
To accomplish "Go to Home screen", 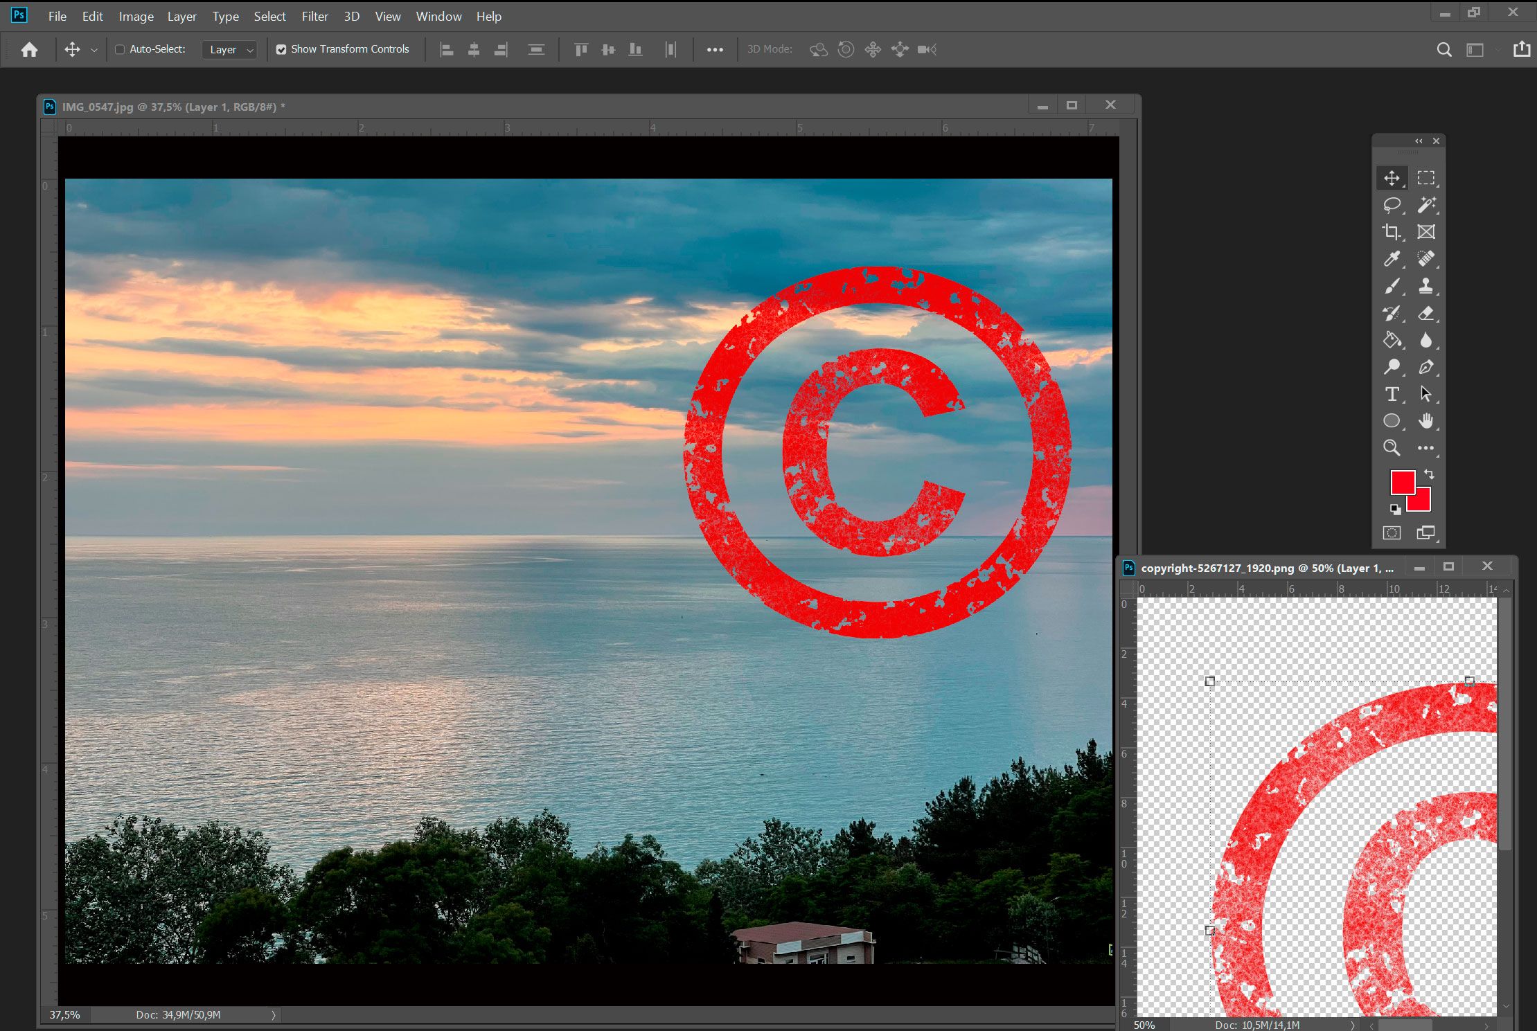I will coord(29,50).
